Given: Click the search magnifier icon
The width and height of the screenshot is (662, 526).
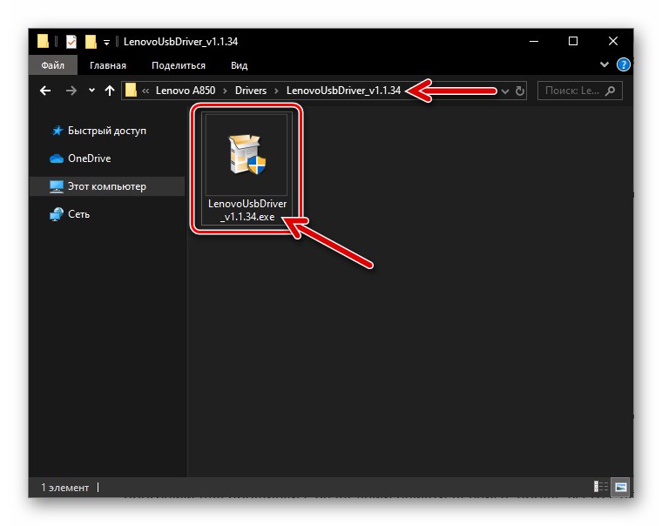Looking at the screenshot, I should coord(610,91).
